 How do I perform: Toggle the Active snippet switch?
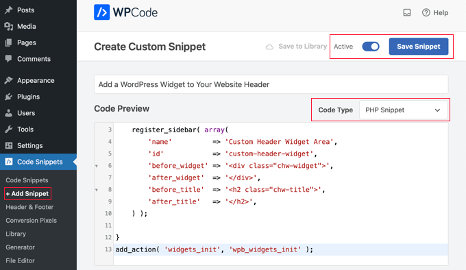[371, 47]
